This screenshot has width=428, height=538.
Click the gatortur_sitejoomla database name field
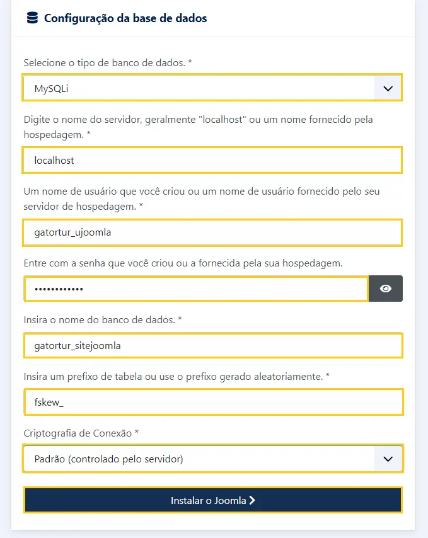coord(213,345)
